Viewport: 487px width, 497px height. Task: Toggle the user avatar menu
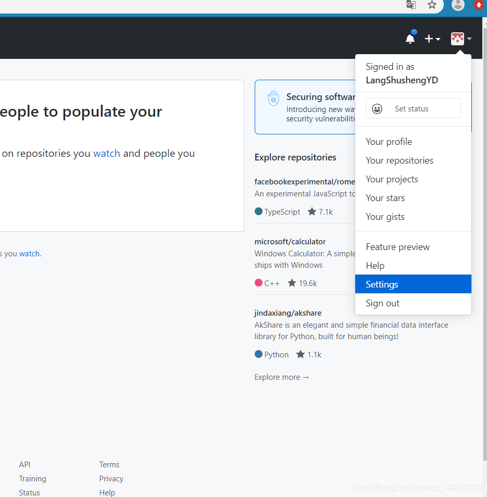tap(461, 39)
